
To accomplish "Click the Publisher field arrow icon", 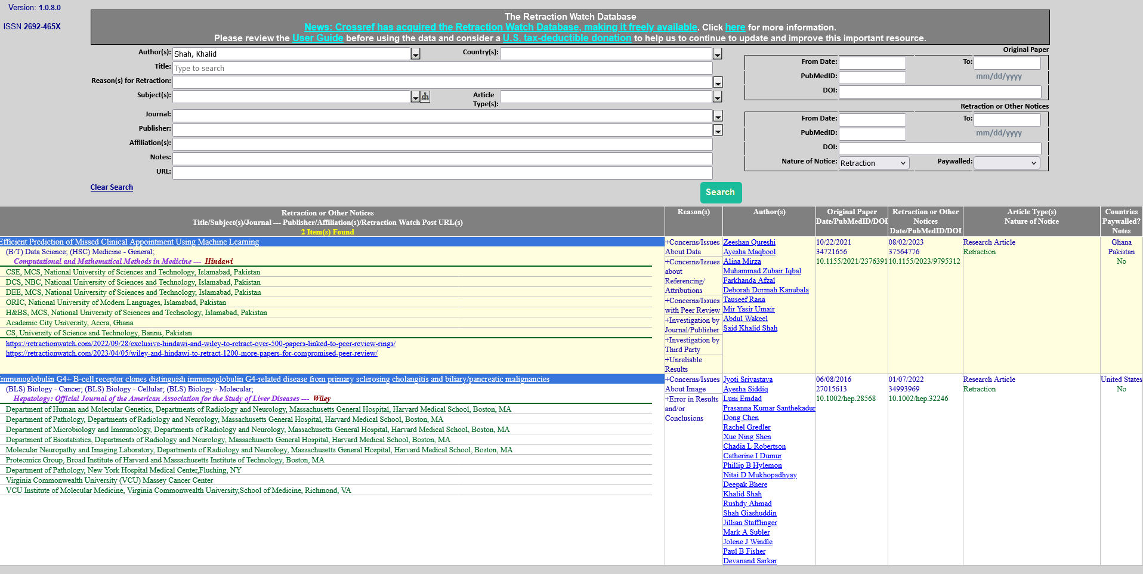I will [718, 130].
